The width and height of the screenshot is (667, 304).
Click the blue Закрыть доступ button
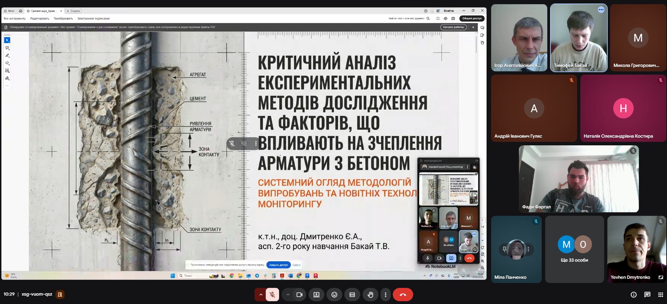[278, 265]
